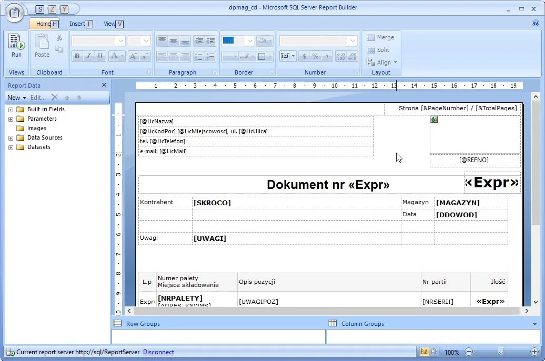Viewport: 545px width, 361px height.
Task: Increase decimal places
Action: coord(341,56)
